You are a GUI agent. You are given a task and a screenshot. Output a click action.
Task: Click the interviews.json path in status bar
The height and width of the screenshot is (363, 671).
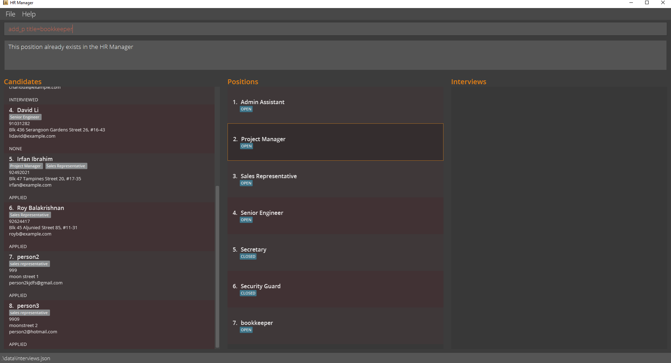pos(26,358)
